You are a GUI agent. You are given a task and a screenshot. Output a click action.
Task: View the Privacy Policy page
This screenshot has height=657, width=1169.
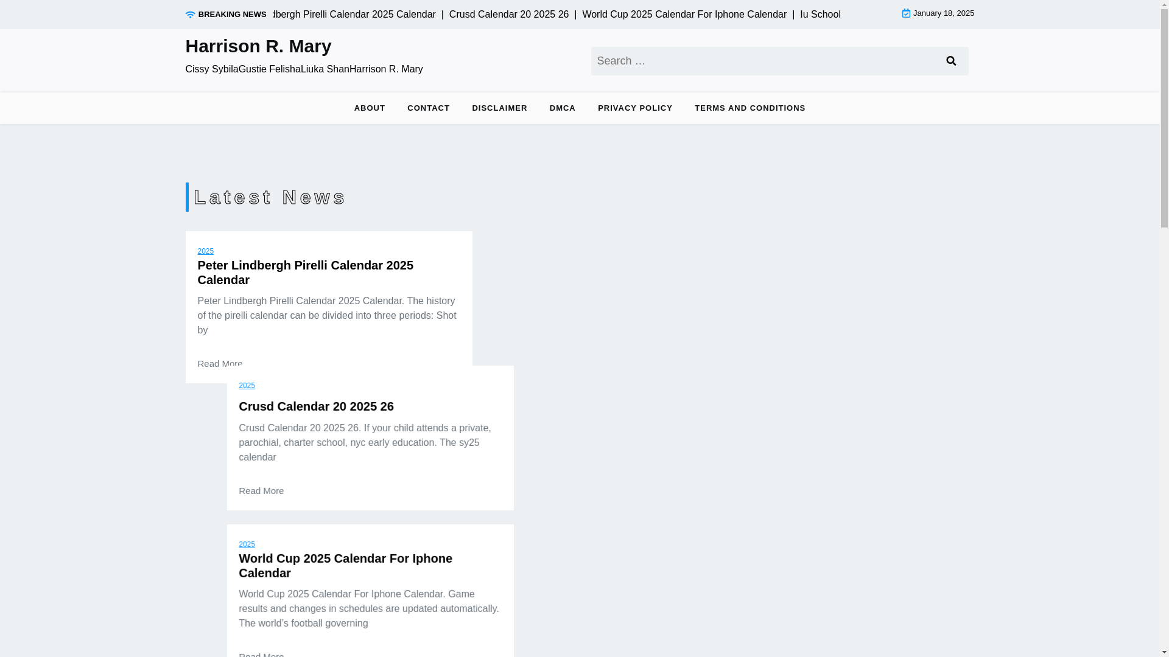tap(635, 108)
